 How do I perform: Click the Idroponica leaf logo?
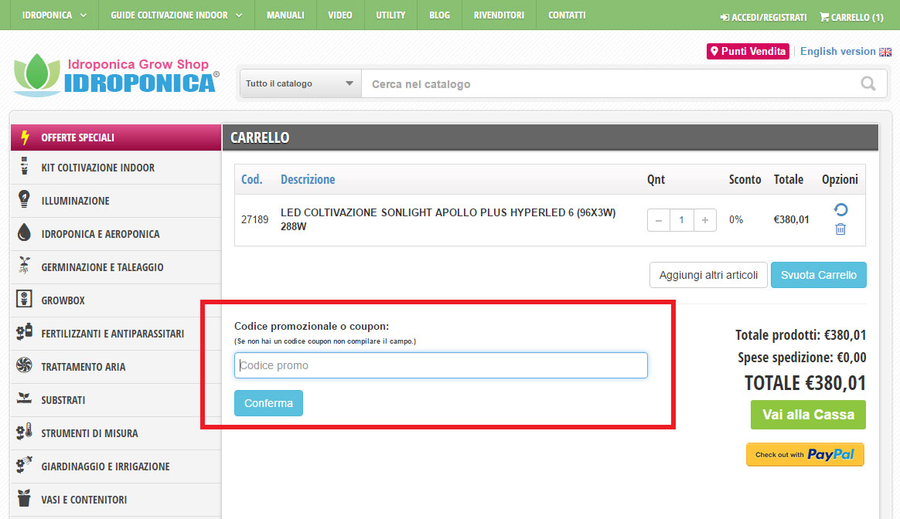pyautogui.click(x=37, y=75)
